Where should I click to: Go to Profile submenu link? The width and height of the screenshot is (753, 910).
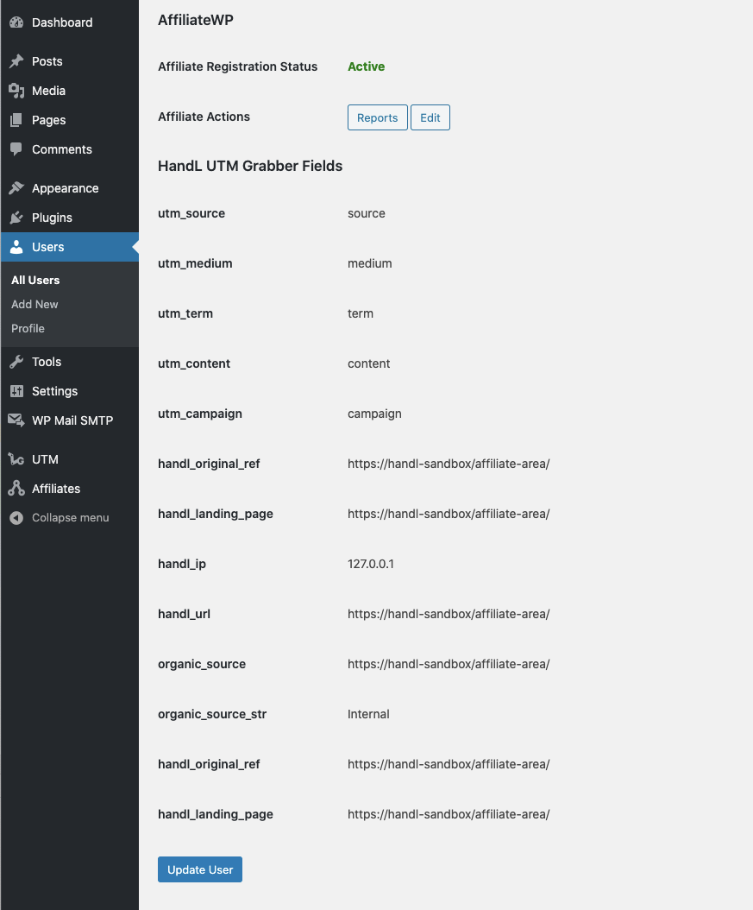point(28,328)
